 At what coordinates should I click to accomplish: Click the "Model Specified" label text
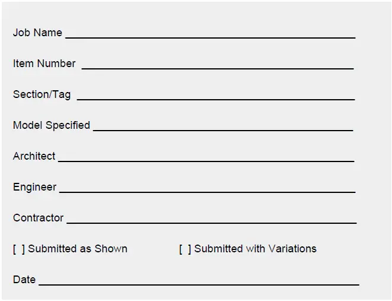click(x=52, y=125)
